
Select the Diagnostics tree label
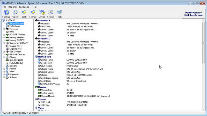14,74
